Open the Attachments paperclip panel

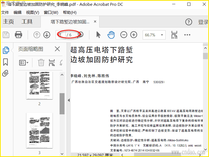[5, 73]
